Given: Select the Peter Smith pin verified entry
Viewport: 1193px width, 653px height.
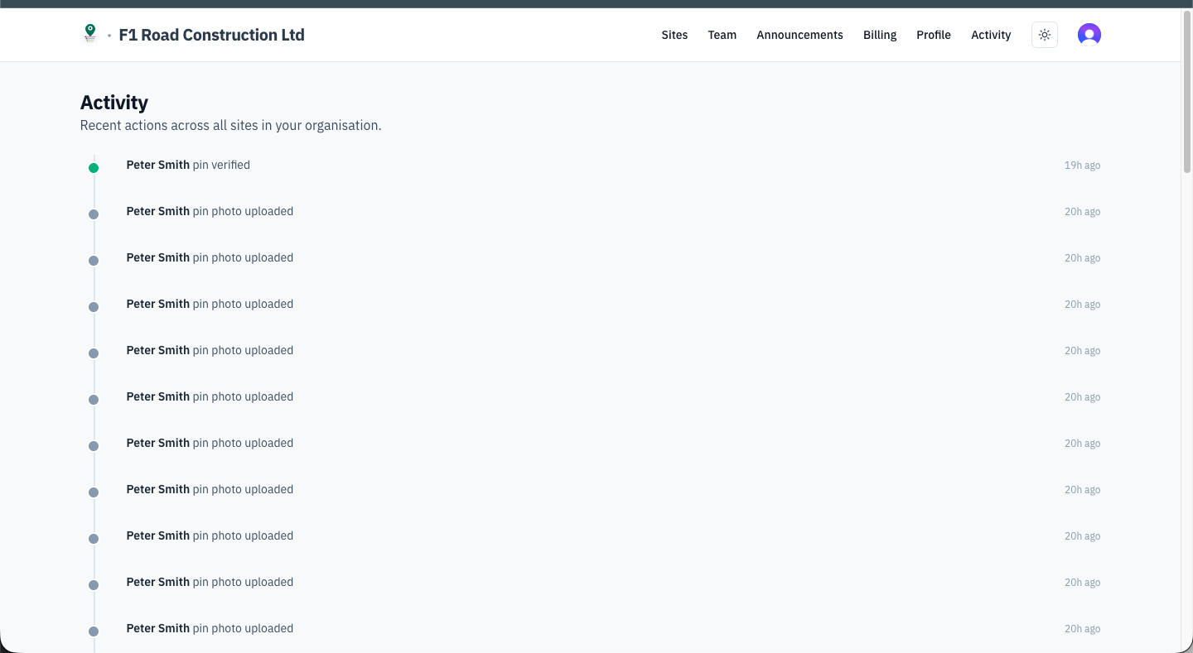Looking at the screenshot, I should (188, 165).
